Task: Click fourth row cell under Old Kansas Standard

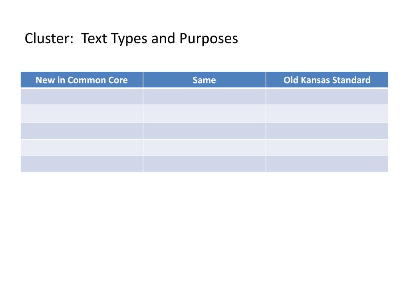Action: 327,148
